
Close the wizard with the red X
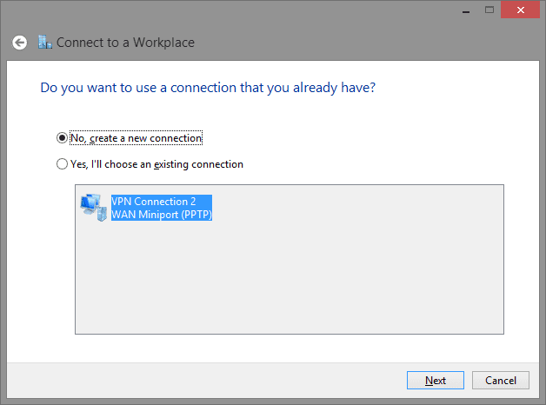click(x=520, y=10)
